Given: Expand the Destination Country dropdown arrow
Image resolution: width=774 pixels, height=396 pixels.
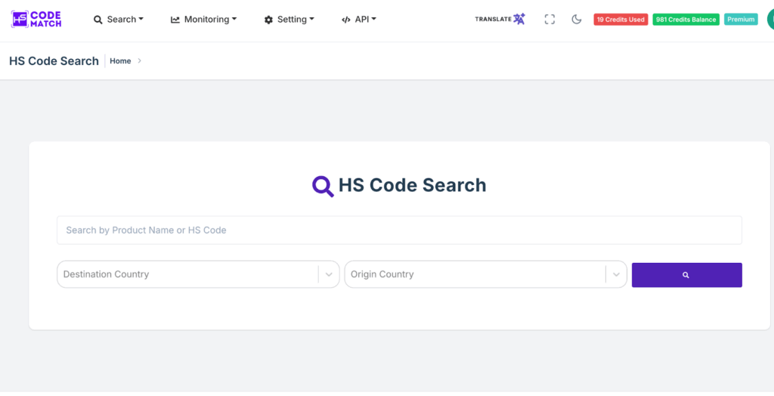Looking at the screenshot, I should (329, 274).
